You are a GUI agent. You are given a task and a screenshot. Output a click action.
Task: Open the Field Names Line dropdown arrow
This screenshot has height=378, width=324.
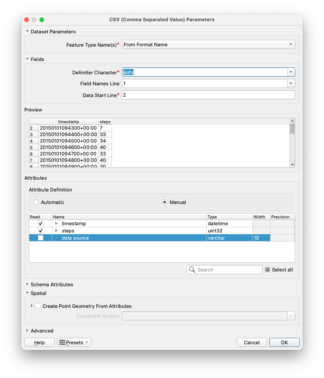tap(291, 83)
